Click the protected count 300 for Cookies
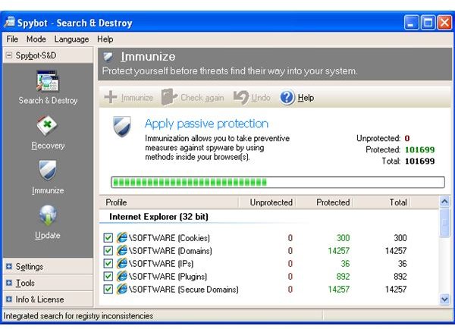This screenshot has width=455, height=329. click(343, 238)
